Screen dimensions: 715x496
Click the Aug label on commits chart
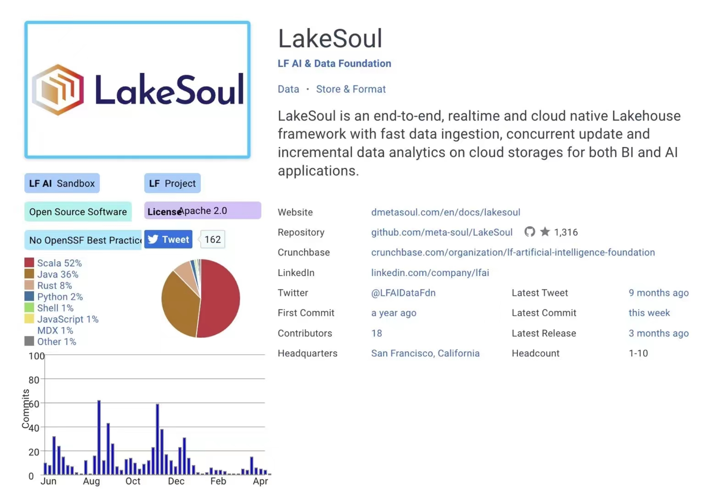tap(91, 481)
